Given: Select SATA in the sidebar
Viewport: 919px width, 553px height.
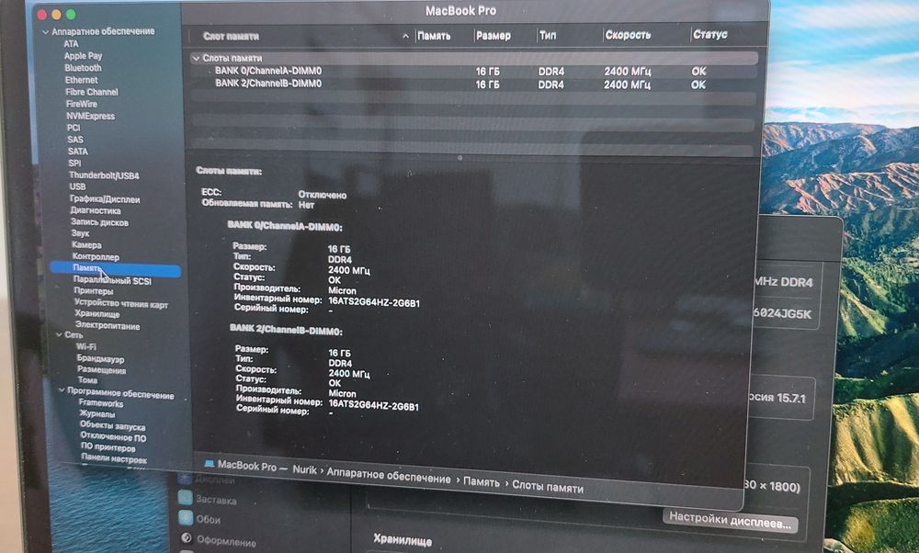Looking at the screenshot, I should click(x=77, y=152).
